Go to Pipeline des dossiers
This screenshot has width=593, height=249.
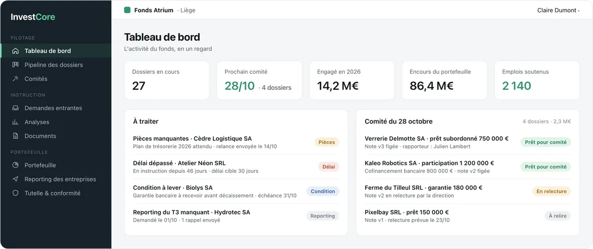tap(56, 65)
